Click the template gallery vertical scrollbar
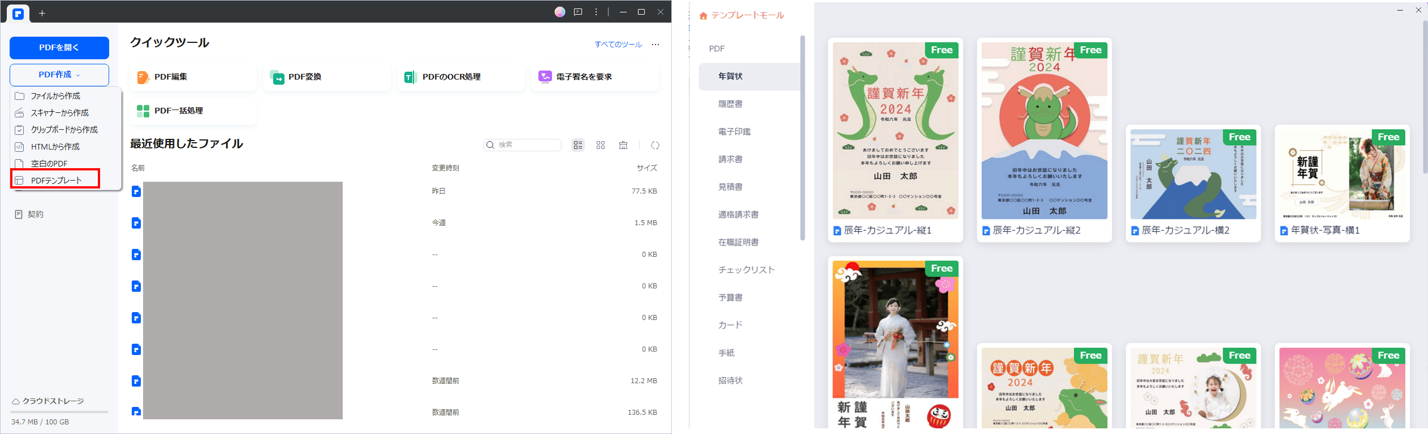Viewport: 1428px width, 434px height. coord(1425,97)
